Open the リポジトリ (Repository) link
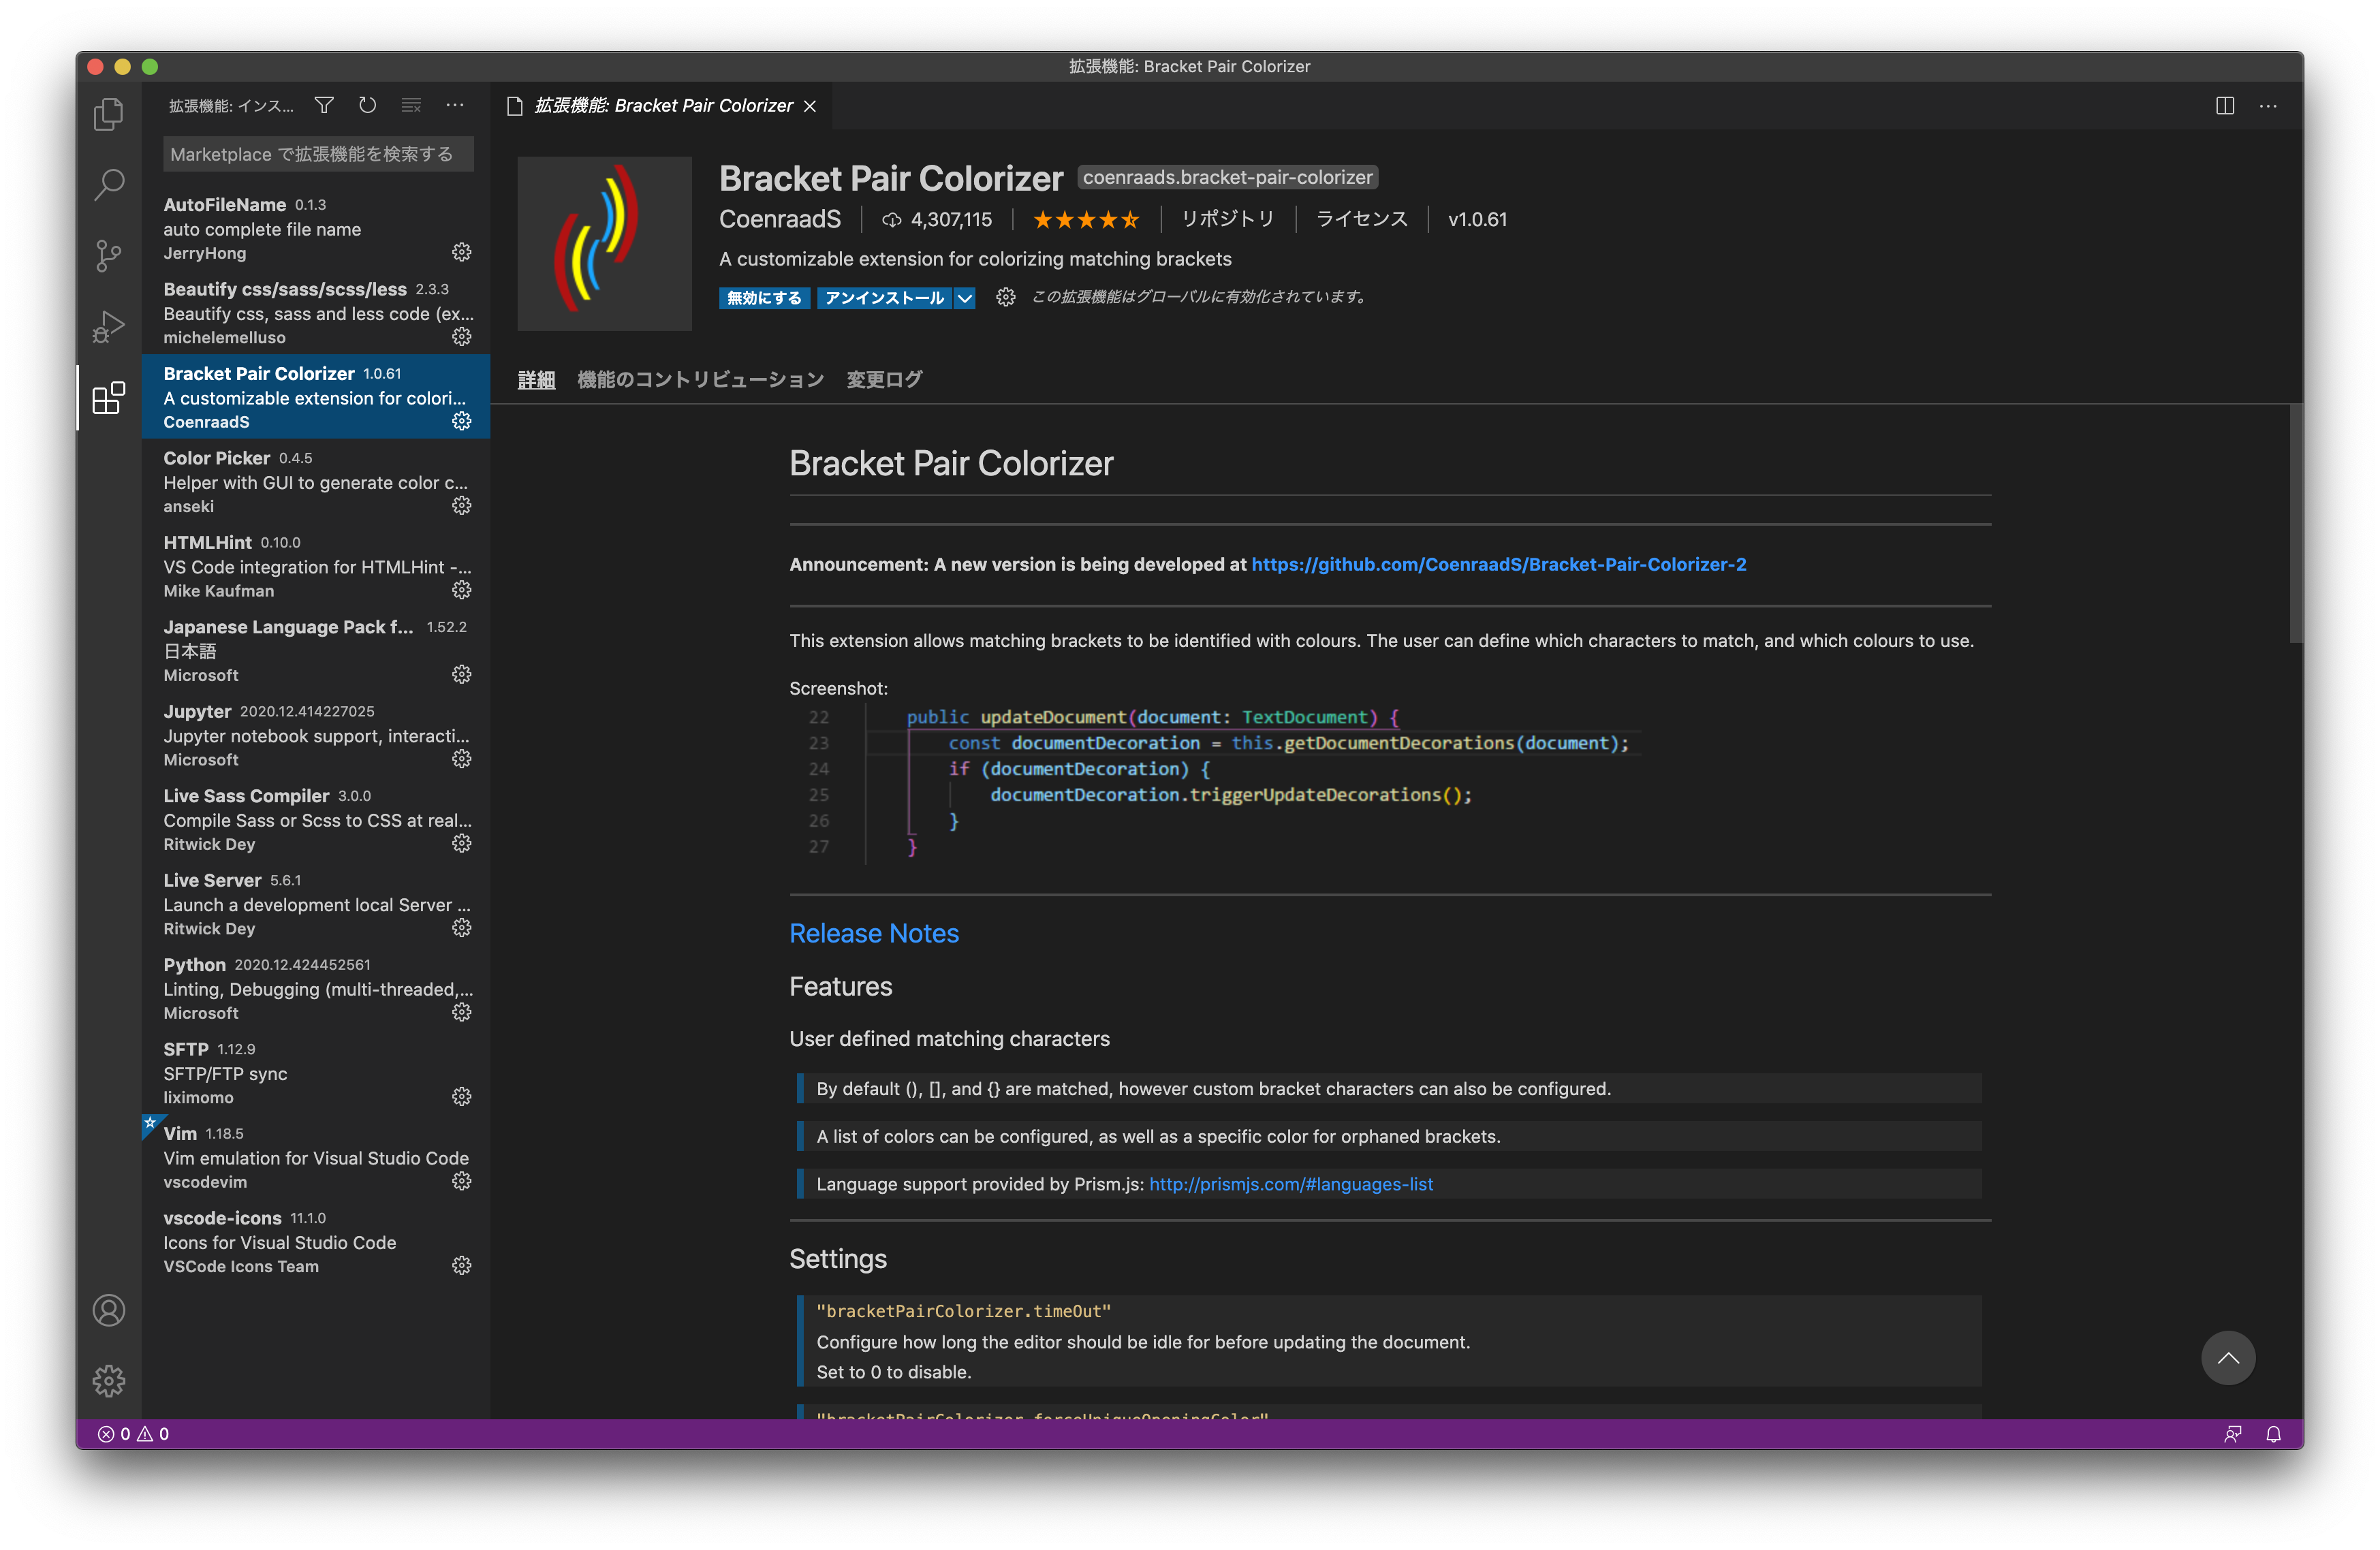The height and width of the screenshot is (1550, 2380). tap(1228, 219)
